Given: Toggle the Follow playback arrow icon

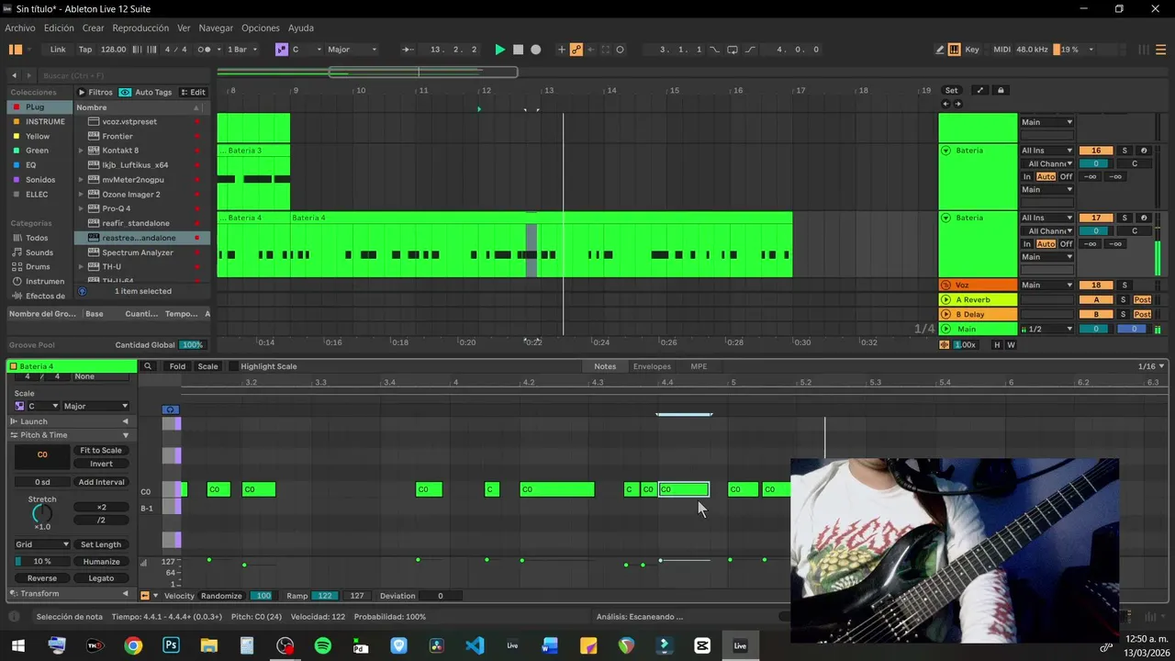Looking at the screenshot, I should pos(408,50).
